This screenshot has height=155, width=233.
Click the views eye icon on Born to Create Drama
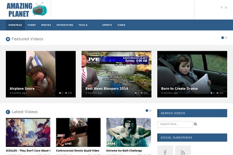coord(217,93)
